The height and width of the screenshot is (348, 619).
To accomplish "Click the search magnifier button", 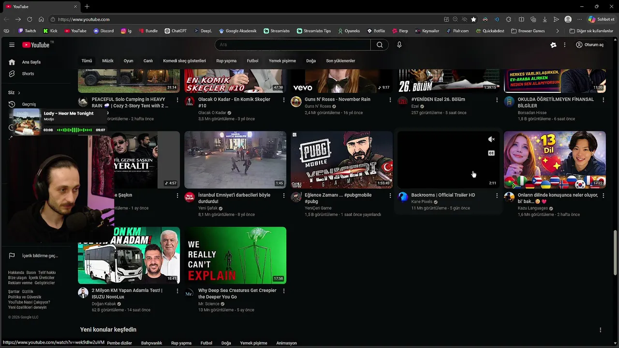I will (380, 44).
